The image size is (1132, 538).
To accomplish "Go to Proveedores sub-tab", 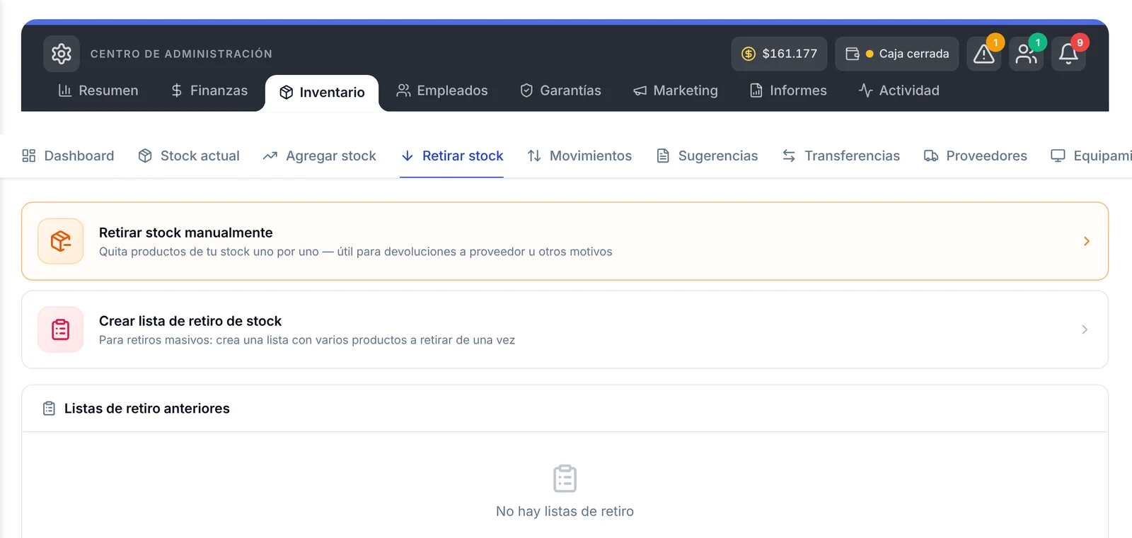I will 976,156.
